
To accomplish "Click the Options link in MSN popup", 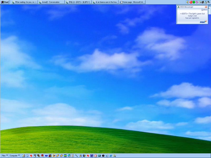I will coord(204,10).
